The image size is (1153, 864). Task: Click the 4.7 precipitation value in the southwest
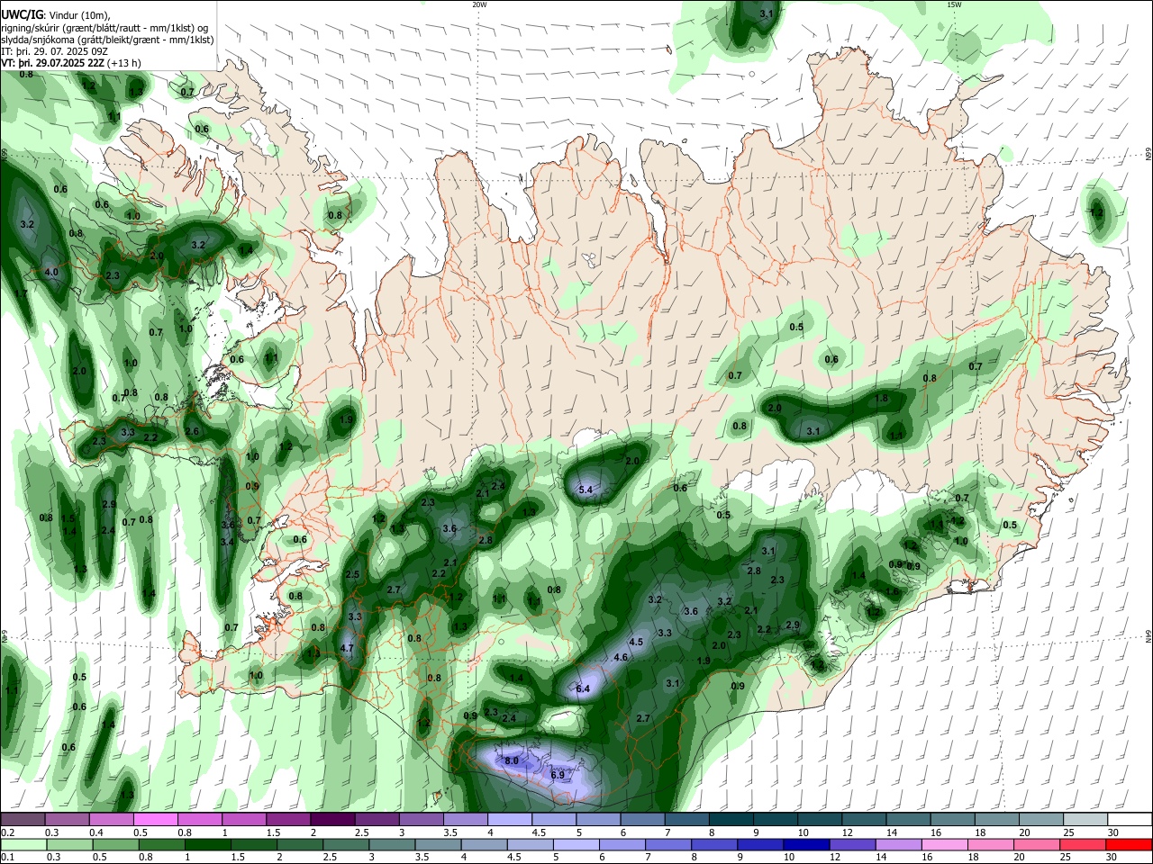[347, 648]
